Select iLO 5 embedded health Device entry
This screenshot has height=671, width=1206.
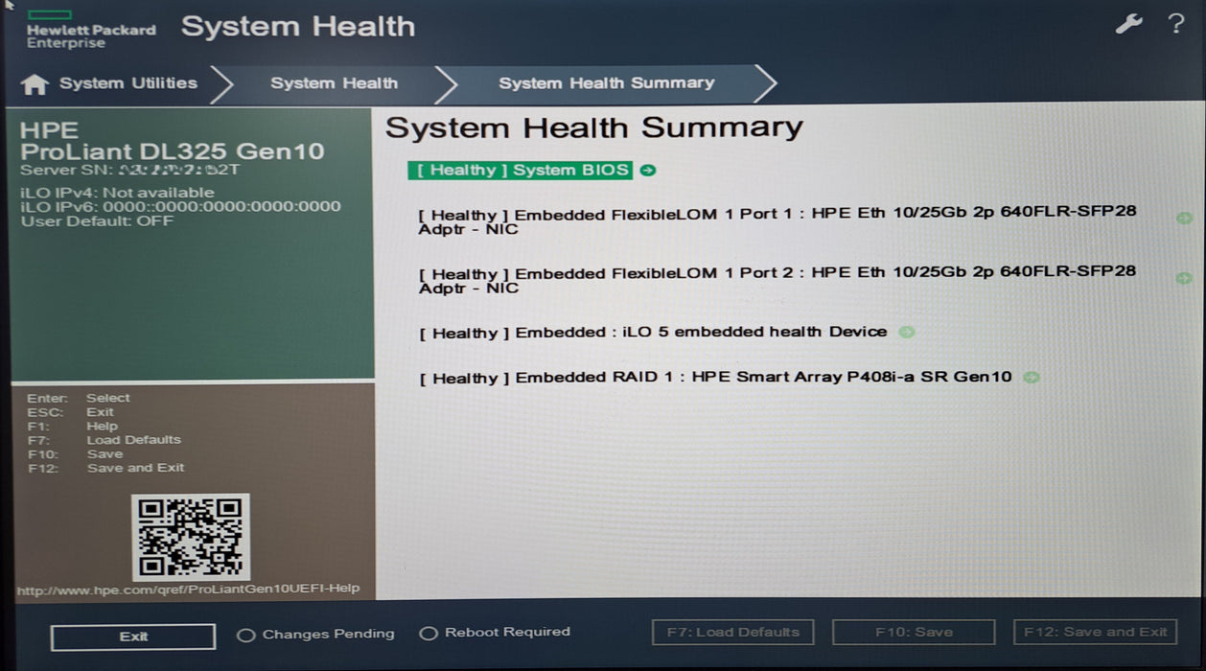point(653,333)
